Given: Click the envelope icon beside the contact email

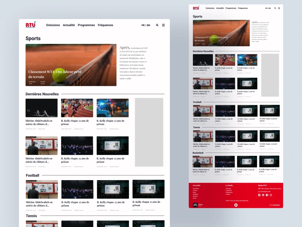Looking at the screenshot, I should click(259, 192).
